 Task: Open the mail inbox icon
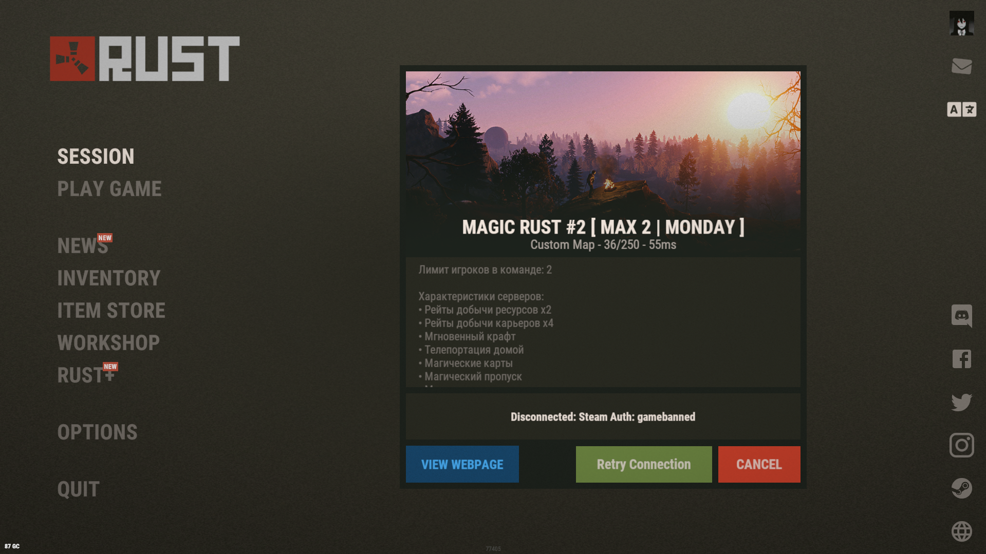point(961,66)
